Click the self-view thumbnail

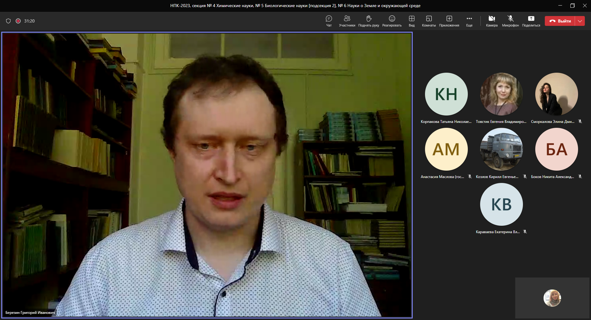point(552,298)
